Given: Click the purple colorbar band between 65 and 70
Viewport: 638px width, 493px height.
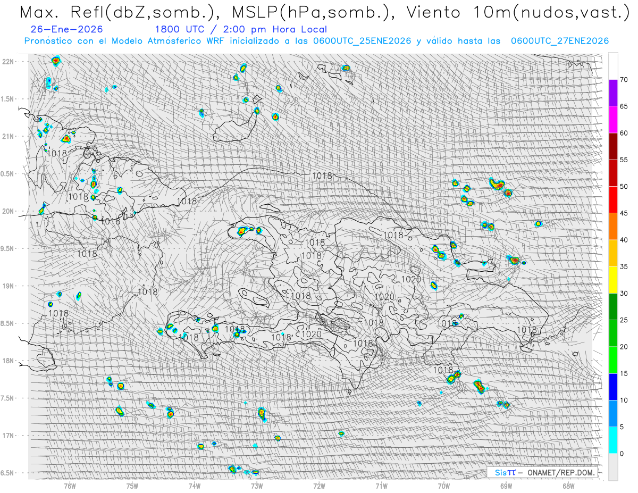Looking at the screenshot, I should tap(613, 93).
